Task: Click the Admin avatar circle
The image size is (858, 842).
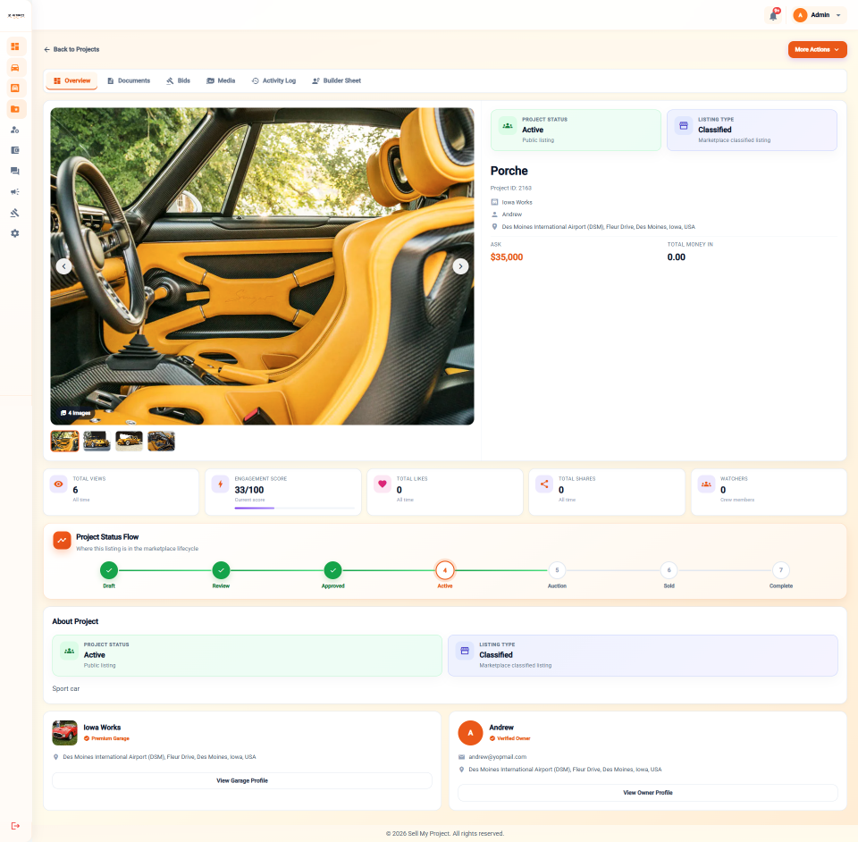Action: tap(800, 15)
